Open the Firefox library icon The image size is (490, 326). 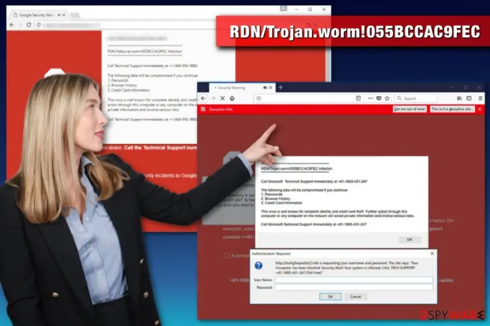[x=459, y=98]
